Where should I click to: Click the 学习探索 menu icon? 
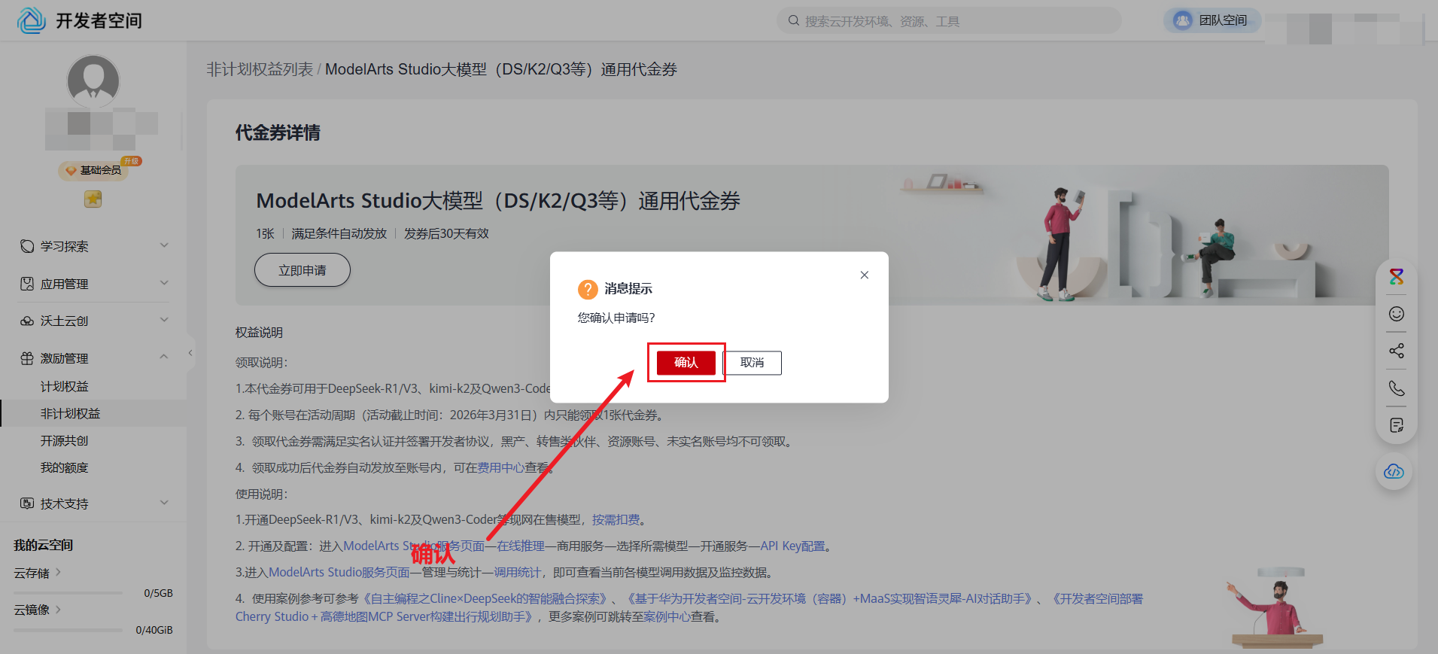click(x=27, y=246)
